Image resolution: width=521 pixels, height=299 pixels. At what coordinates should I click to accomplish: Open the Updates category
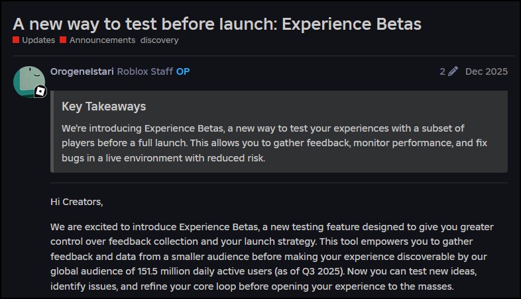tap(38, 40)
